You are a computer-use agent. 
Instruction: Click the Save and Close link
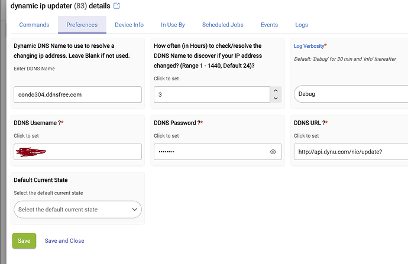[x=64, y=241]
